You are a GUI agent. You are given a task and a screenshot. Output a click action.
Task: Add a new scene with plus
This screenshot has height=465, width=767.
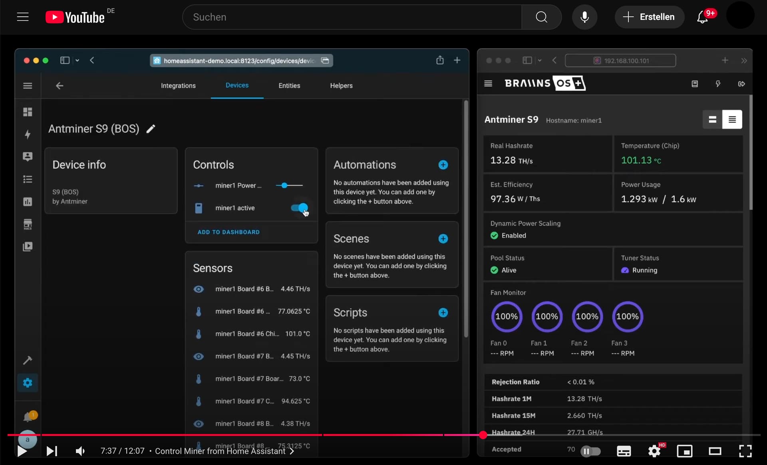tap(443, 238)
